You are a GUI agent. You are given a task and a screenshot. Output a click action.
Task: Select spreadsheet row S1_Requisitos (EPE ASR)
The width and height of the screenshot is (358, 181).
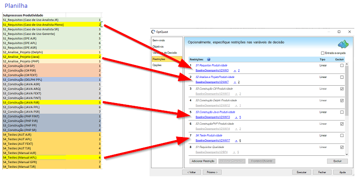tap(51, 48)
